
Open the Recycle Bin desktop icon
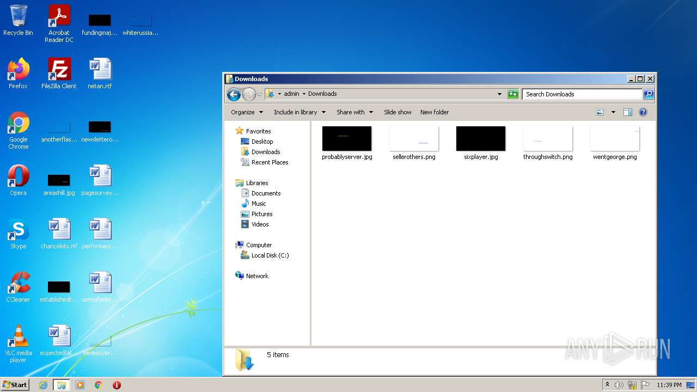tap(18, 21)
